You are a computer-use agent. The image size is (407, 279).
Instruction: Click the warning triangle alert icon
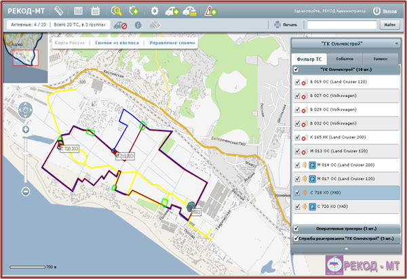212,11
